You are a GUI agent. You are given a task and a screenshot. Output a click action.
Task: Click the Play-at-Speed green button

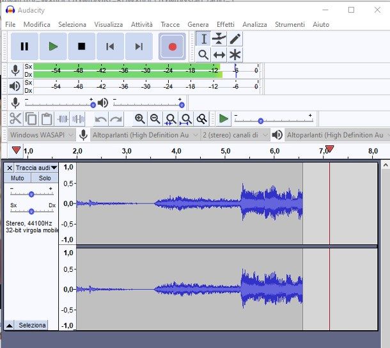[224, 118]
